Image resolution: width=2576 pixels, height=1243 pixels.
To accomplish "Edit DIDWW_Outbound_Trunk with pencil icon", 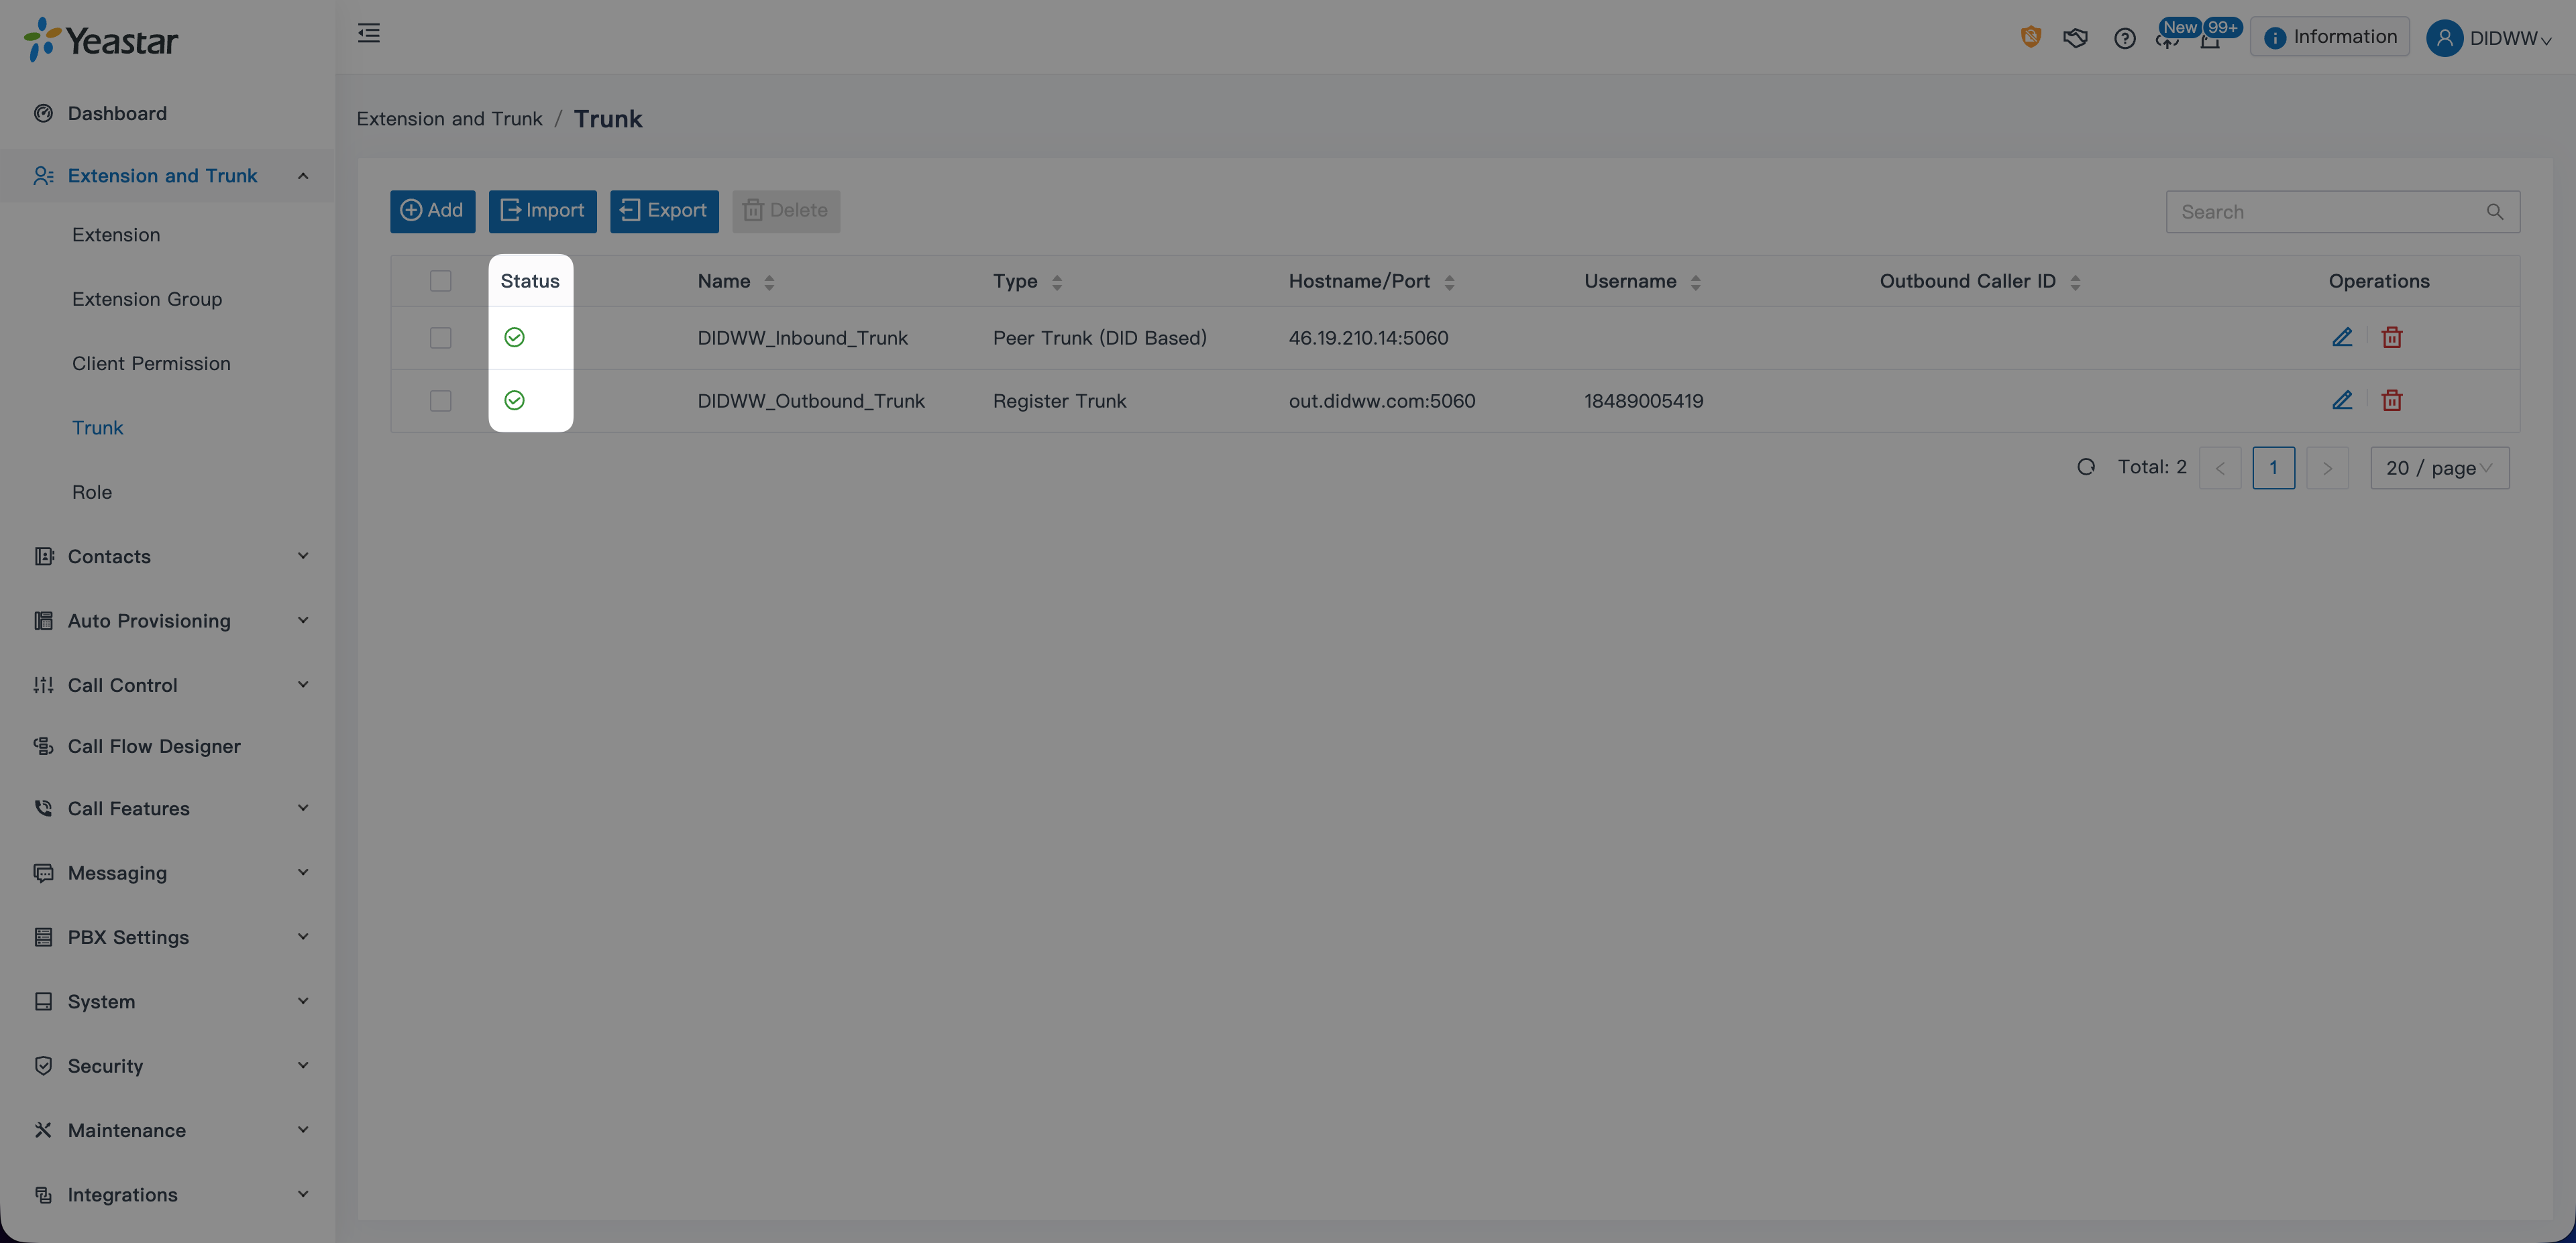I will coord(2342,401).
